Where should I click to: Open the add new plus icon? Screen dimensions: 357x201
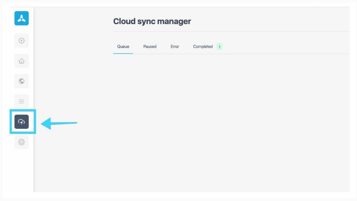pyautogui.click(x=22, y=40)
